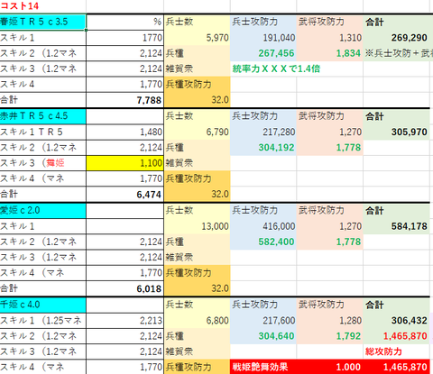Select the 217,600 cell
433x374 pixels.
pyautogui.click(x=263, y=321)
